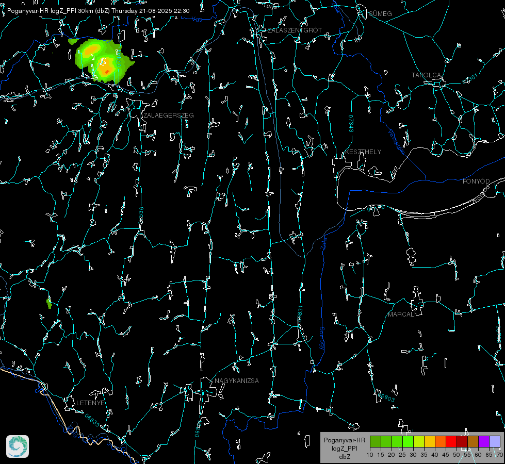The image size is (505, 464).
Task: Click the 30–35 dBZ yellow-green swatch
Action: point(419,441)
